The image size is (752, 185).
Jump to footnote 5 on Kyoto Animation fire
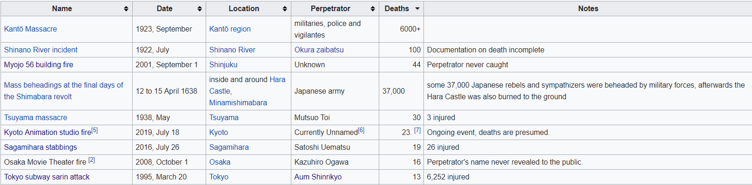[94, 130]
